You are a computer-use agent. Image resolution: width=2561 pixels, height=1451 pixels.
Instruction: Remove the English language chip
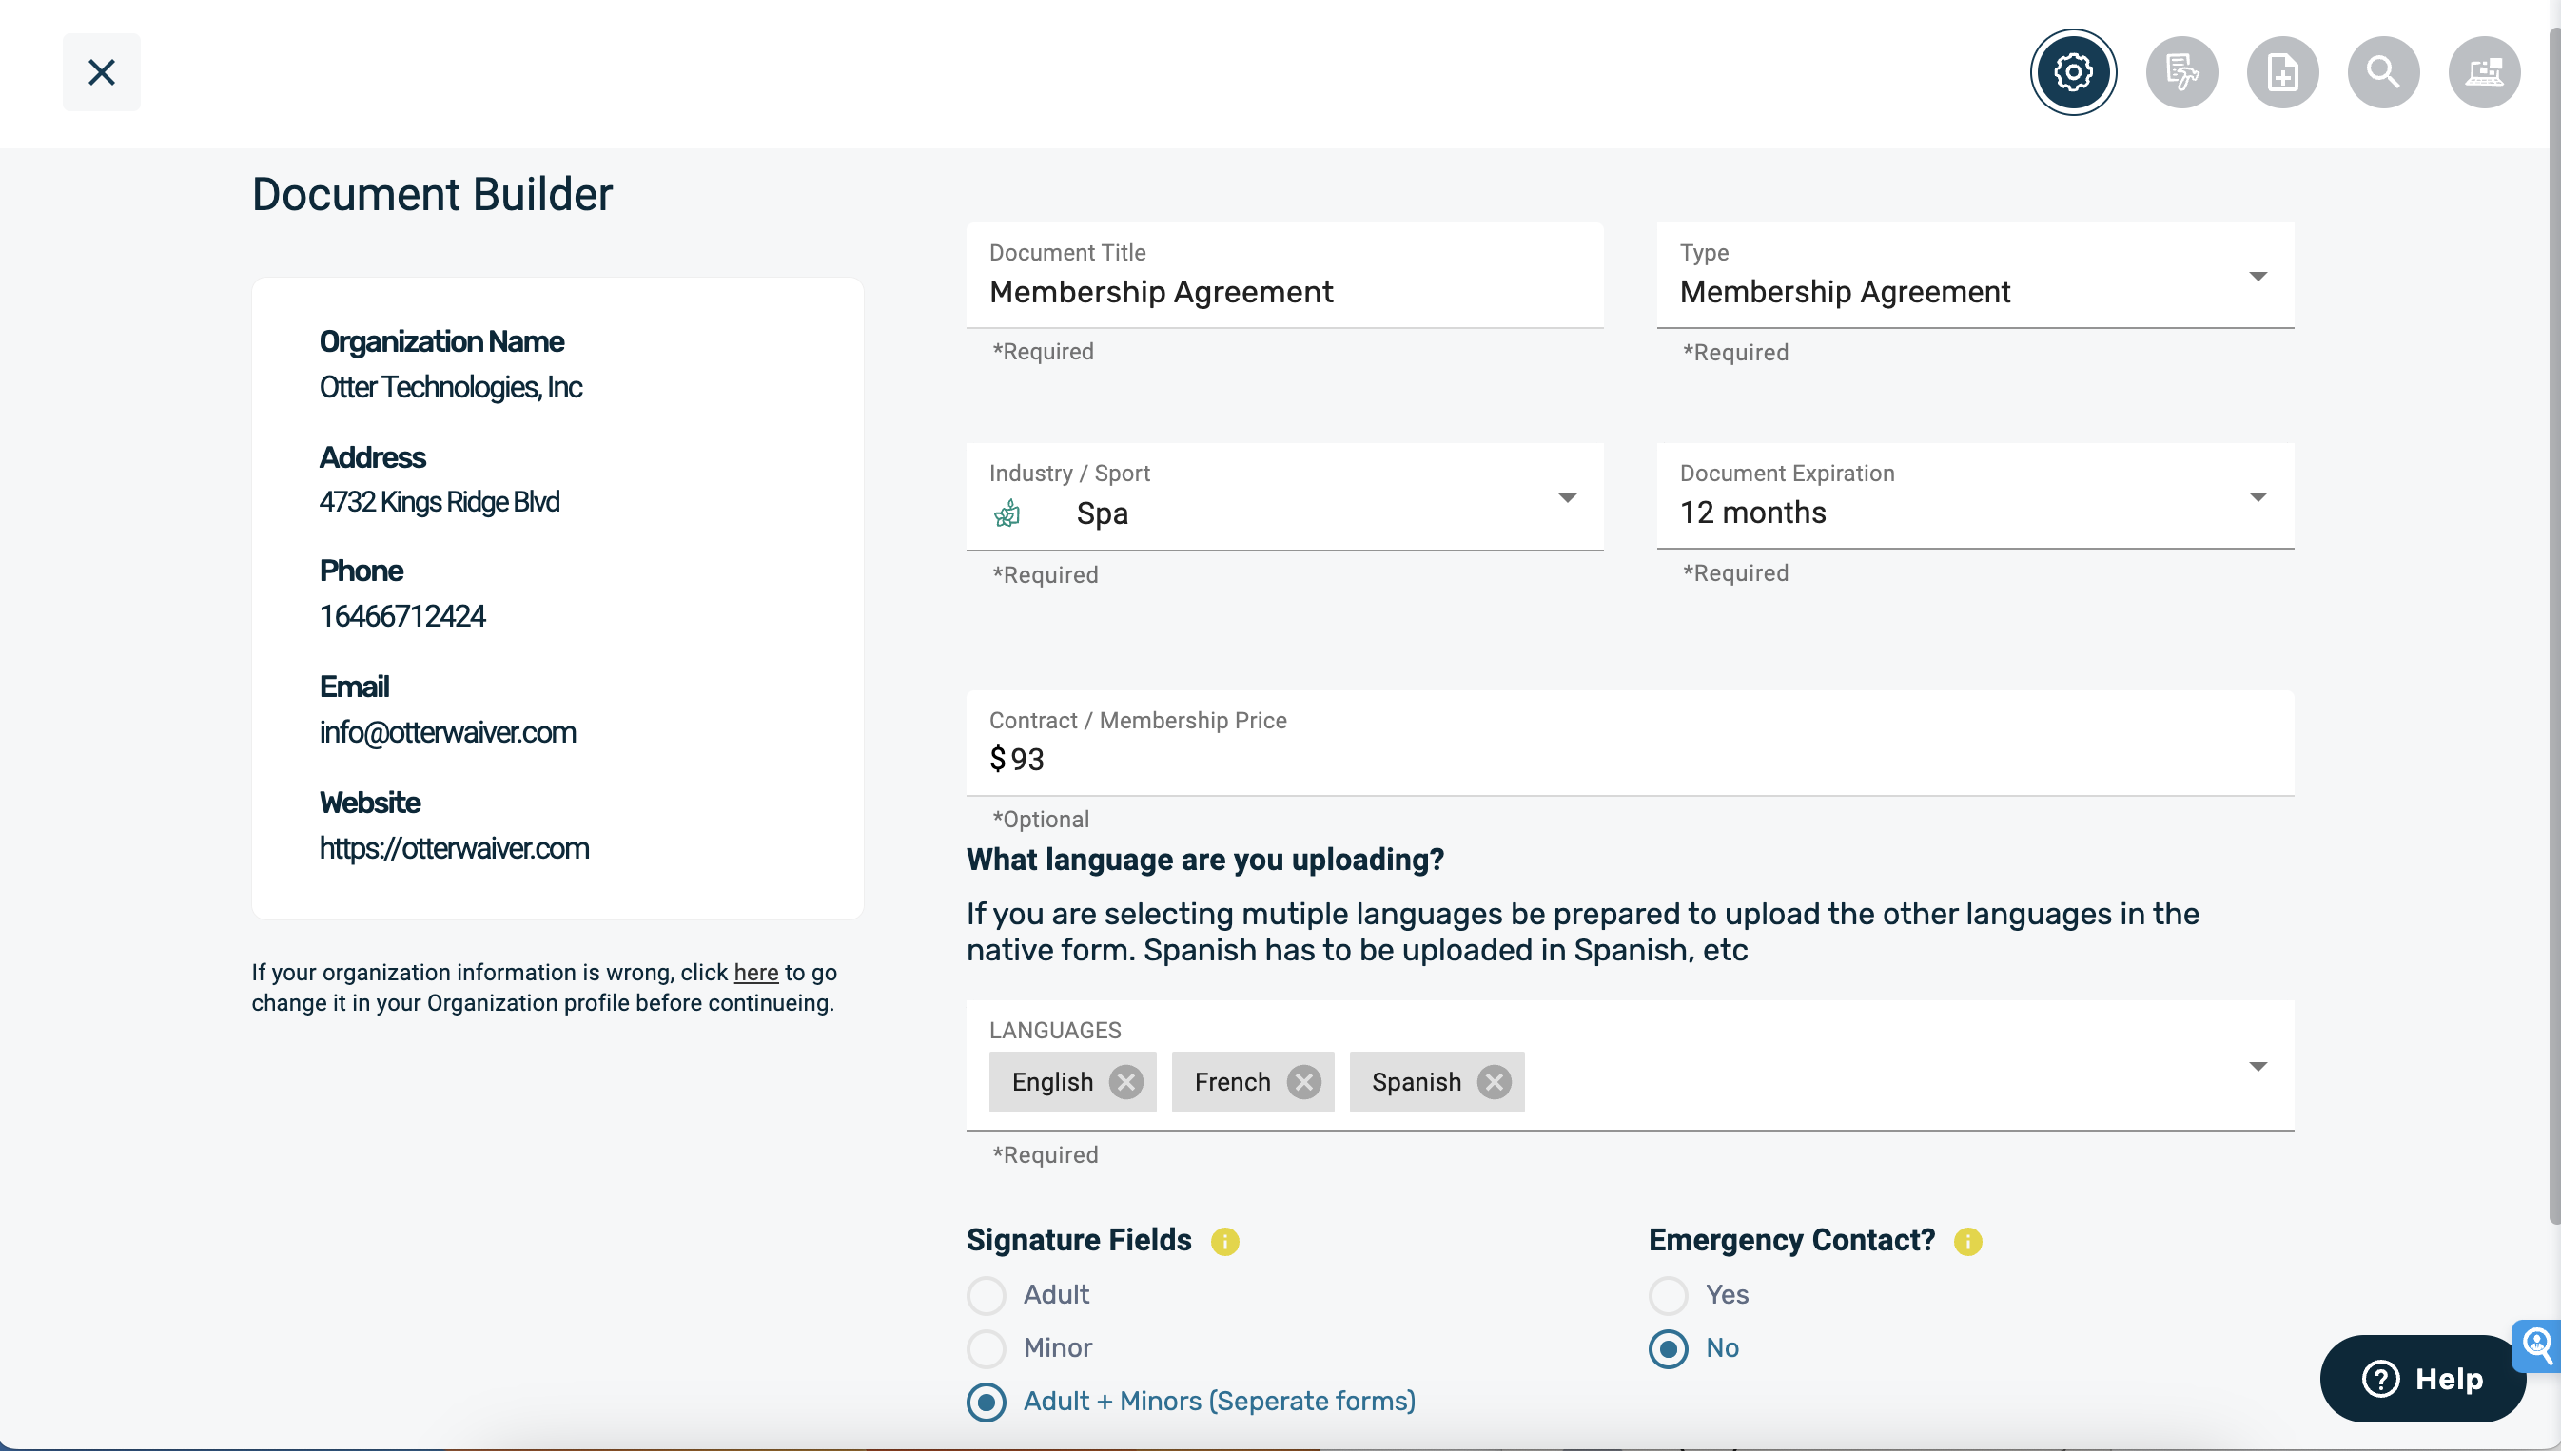click(x=1125, y=1082)
